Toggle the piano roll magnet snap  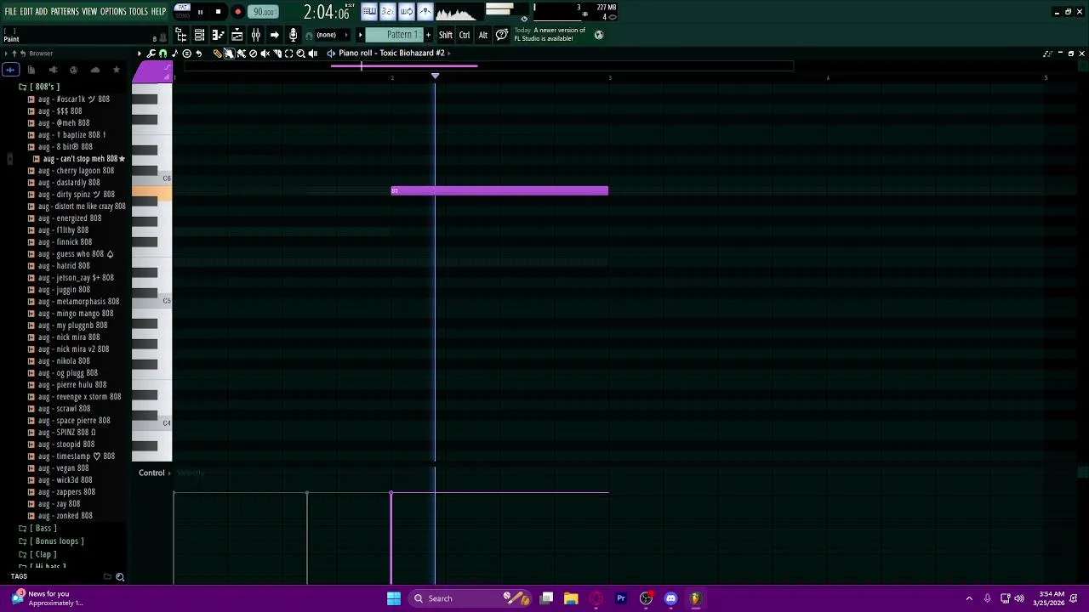click(x=163, y=54)
